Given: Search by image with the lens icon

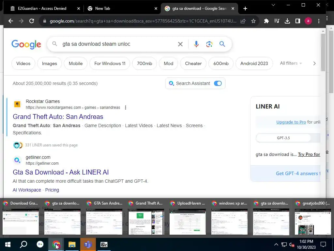Looking at the screenshot, I should pyautogui.click(x=209, y=44).
